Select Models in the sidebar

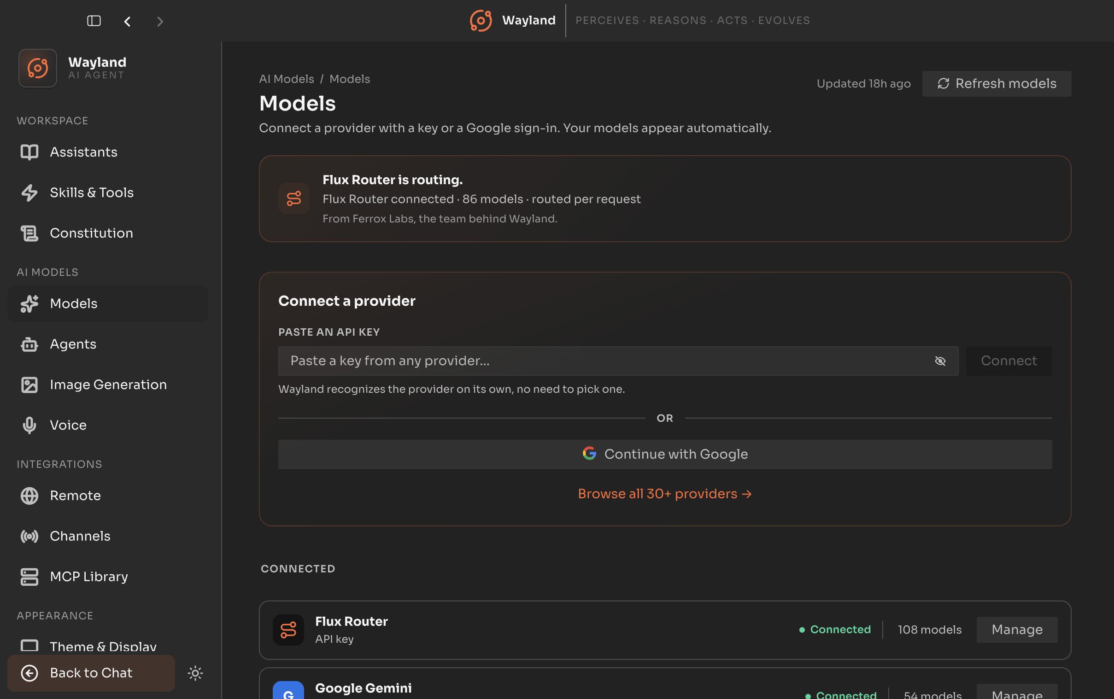coord(107,304)
